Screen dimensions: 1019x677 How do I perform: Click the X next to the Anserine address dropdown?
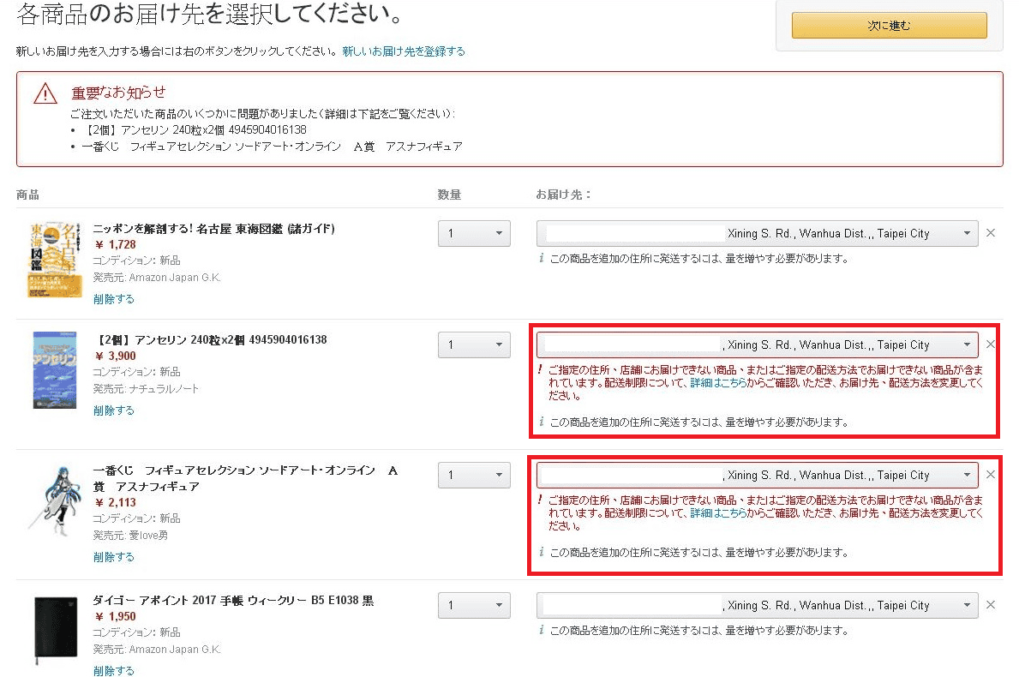(992, 344)
